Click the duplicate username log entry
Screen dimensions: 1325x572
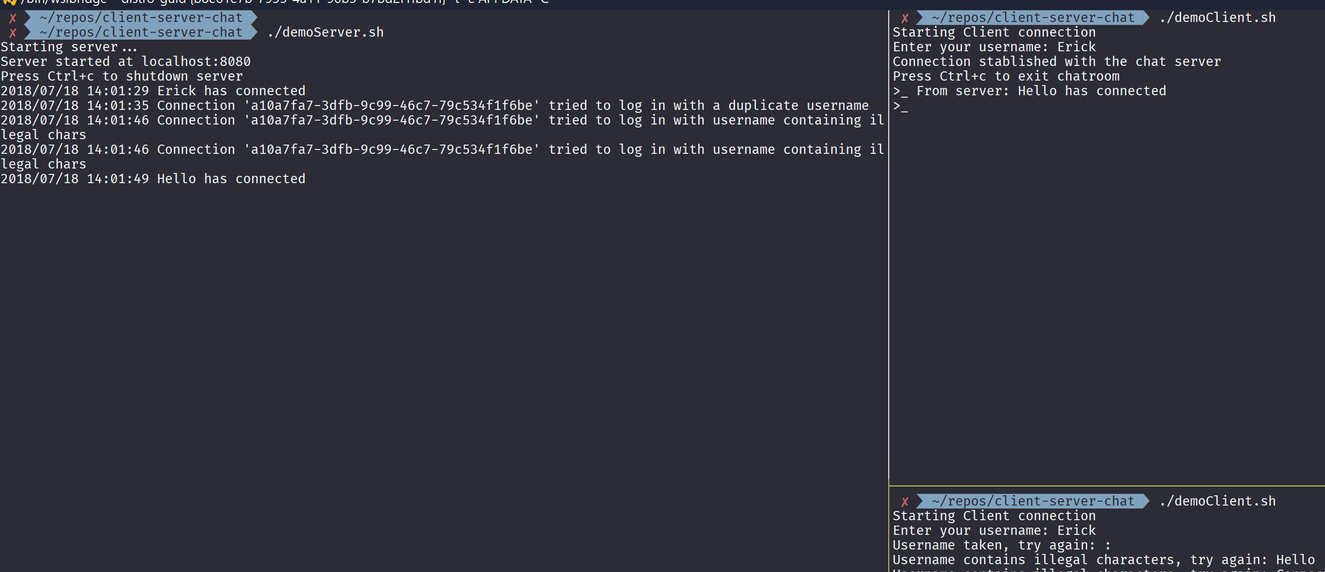pyautogui.click(x=434, y=106)
